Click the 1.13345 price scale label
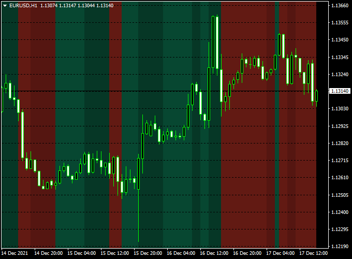Image resolution: width=352 pixels, height=259 pixels. tap(340, 57)
